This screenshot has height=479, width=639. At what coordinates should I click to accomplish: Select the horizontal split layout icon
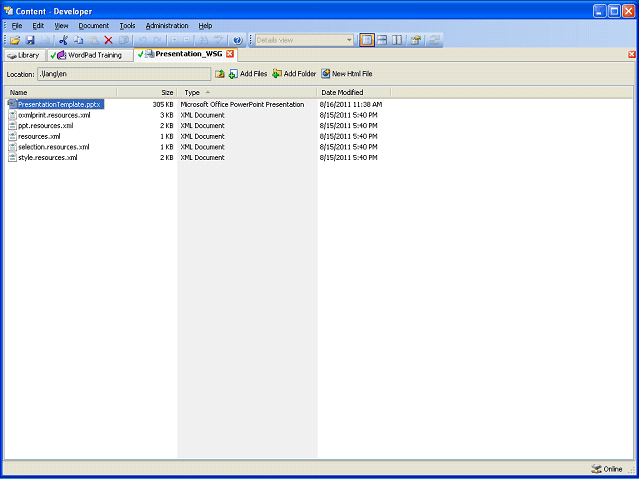pos(382,40)
